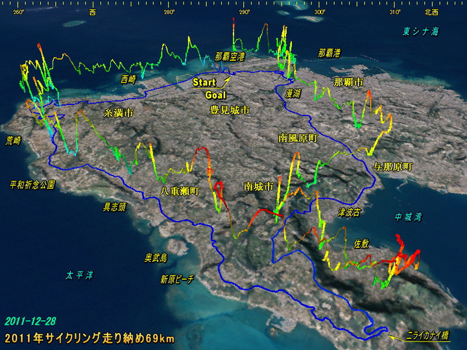467x350 pixels.
Task: Select the 南風原町 town label
Action: [x=297, y=138]
